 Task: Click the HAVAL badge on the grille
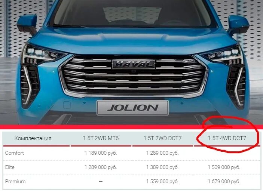pos(134,64)
